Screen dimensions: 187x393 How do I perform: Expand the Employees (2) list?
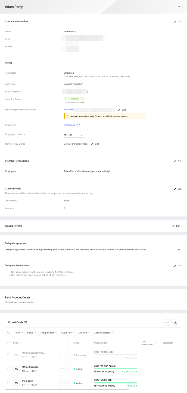pyautogui.click(x=73, y=125)
